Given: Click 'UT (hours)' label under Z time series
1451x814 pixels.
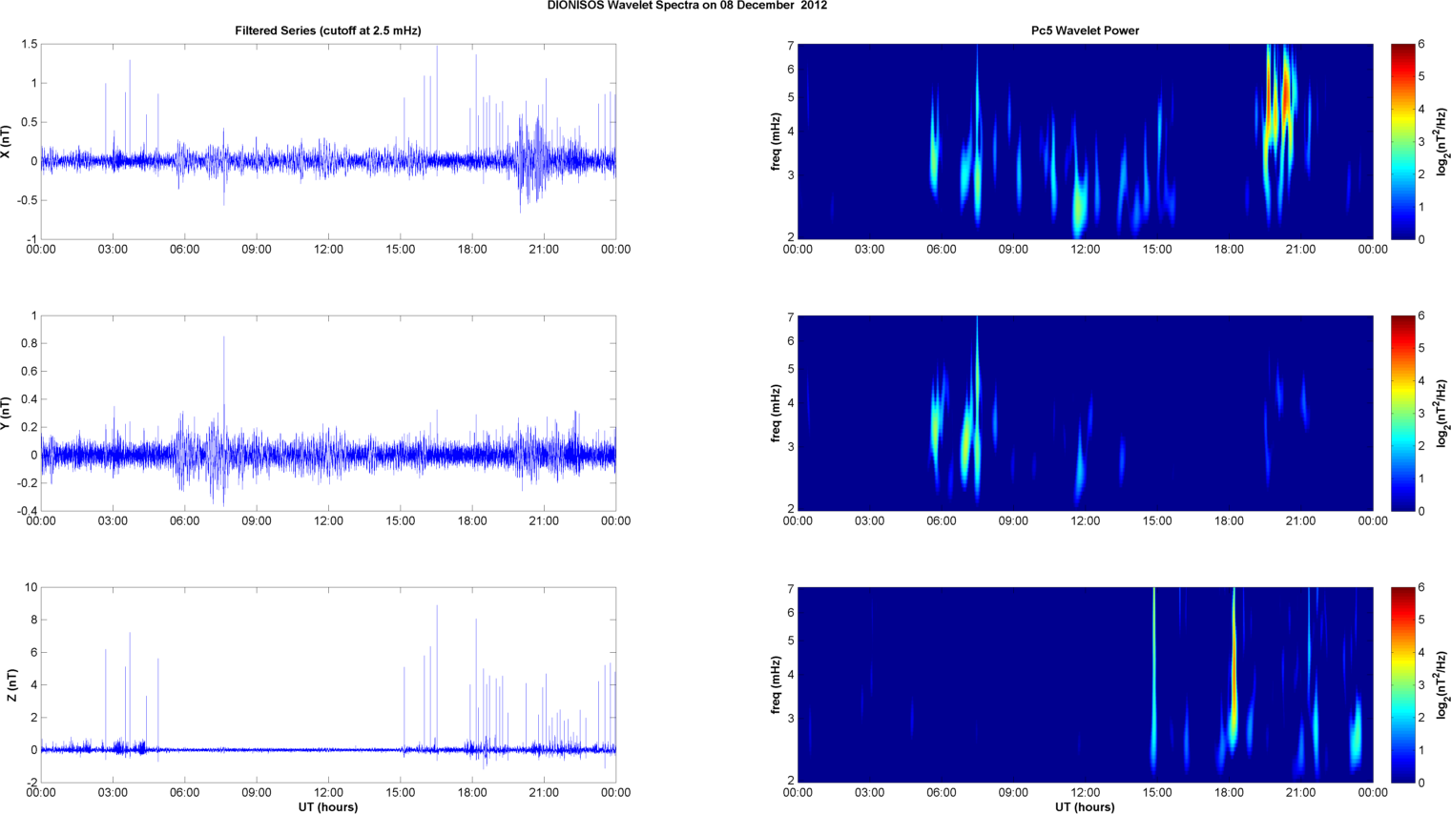Looking at the screenshot, I should [x=328, y=807].
